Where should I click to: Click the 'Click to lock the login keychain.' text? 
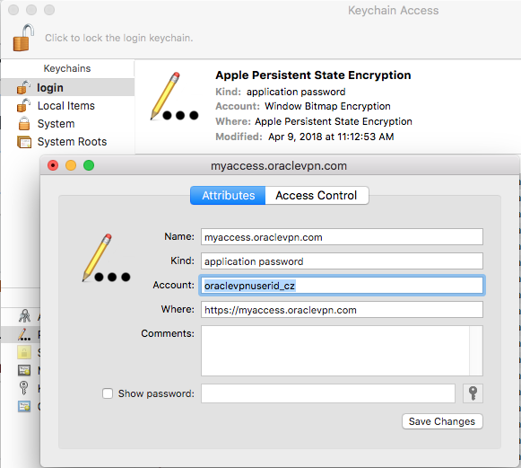tap(119, 38)
